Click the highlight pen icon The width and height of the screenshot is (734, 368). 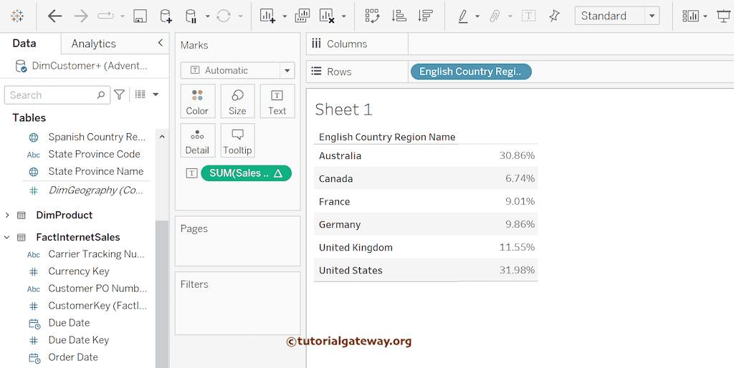[463, 16]
